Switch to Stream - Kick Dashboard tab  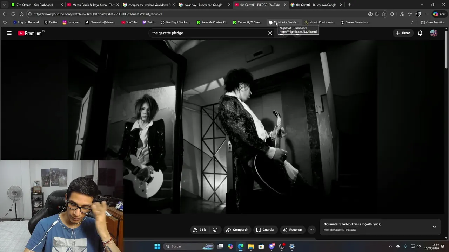[x=38, y=5]
